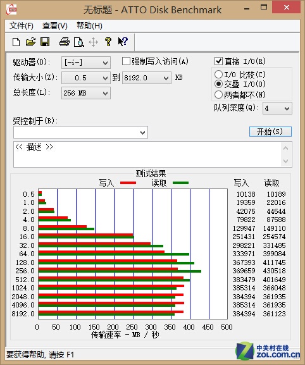Viewport: 305px width, 365px height.
Task: Activate context help pointer icon
Action: point(123,42)
